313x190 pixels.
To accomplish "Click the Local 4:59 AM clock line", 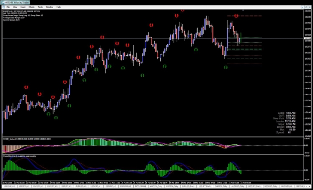I will click(286, 113).
